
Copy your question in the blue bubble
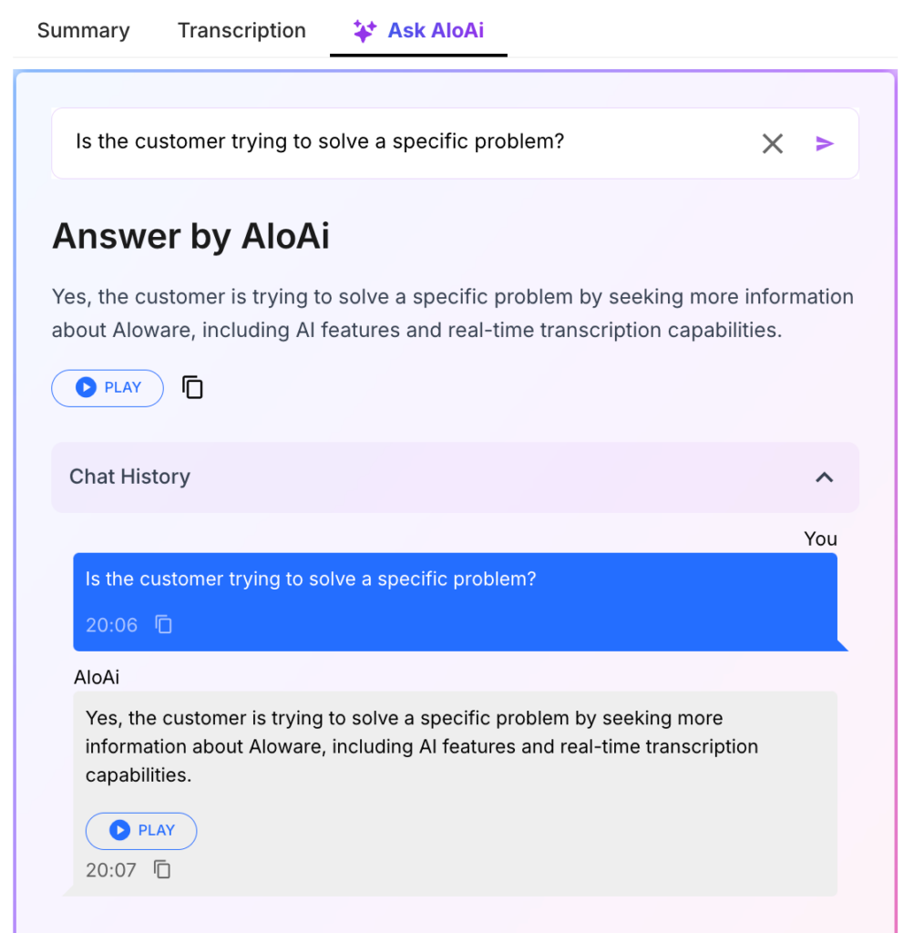tap(163, 624)
